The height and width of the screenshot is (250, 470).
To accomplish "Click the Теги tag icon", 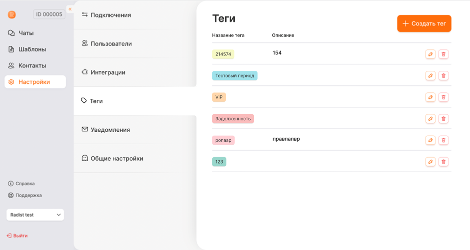I will coord(84,101).
